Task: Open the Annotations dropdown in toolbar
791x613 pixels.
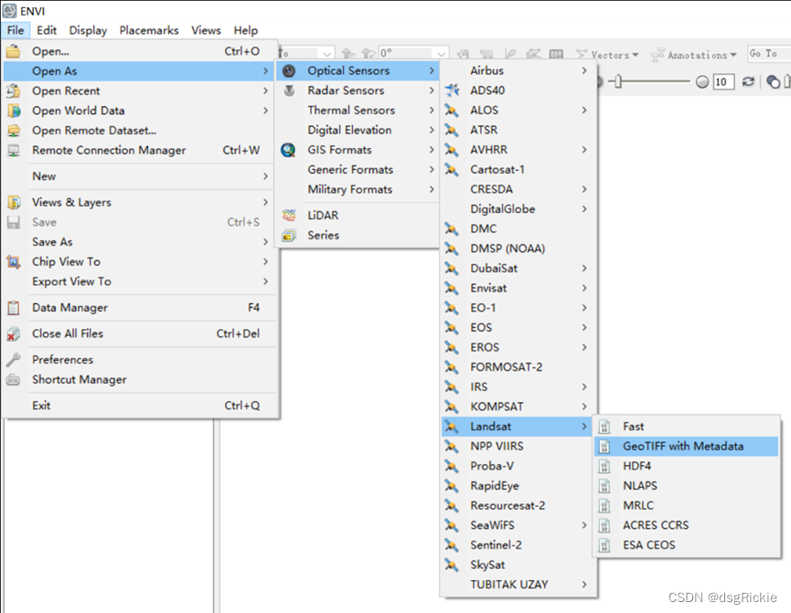Action: pyautogui.click(x=694, y=55)
